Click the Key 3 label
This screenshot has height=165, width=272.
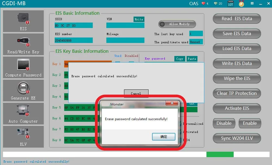(57, 86)
